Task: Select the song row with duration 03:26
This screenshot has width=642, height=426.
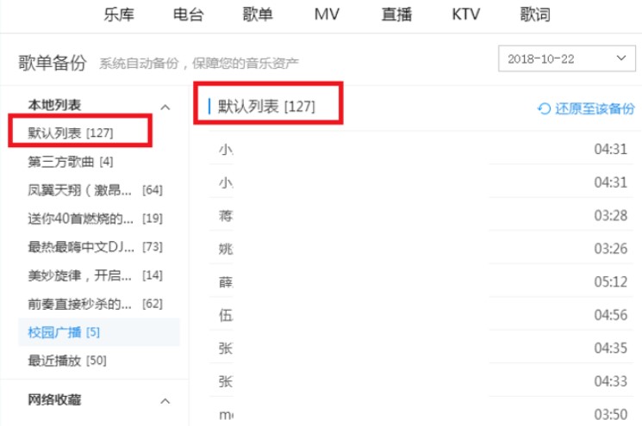Action: 421,248
